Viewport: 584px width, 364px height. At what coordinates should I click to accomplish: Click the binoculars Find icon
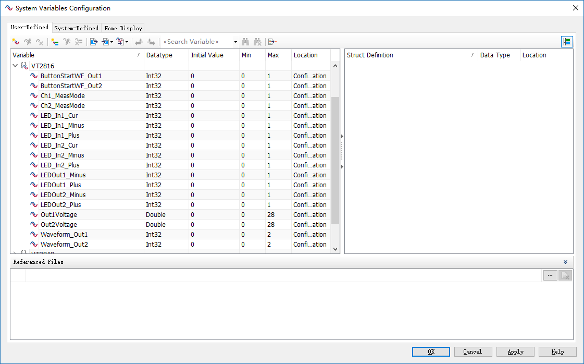[245, 42]
